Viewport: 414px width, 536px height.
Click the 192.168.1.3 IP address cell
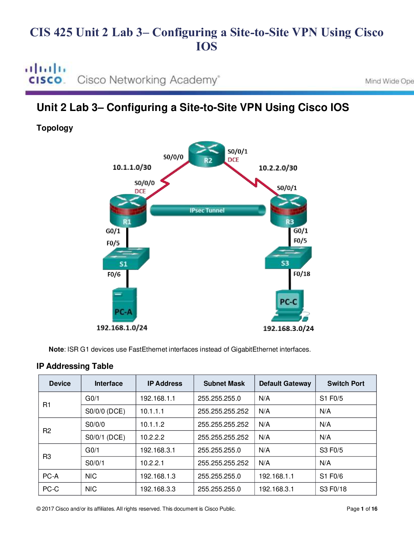(165, 476)
